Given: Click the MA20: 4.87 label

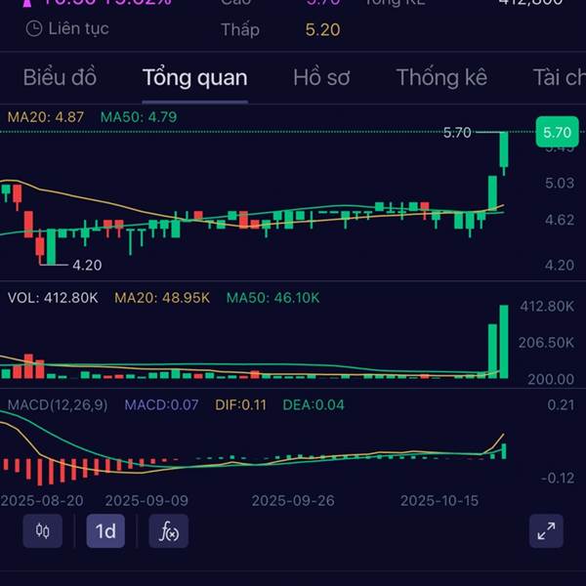Looking at the screenshot, I should tap(46, 117).
